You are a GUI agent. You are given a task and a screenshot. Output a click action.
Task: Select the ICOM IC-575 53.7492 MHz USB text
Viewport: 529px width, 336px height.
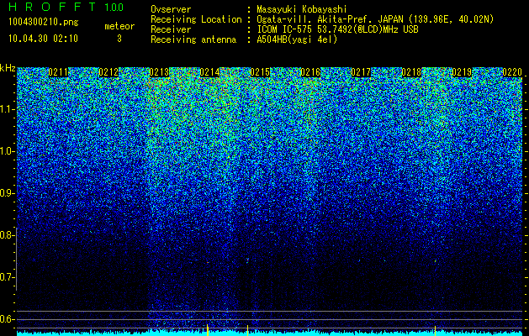pos(337,29)
